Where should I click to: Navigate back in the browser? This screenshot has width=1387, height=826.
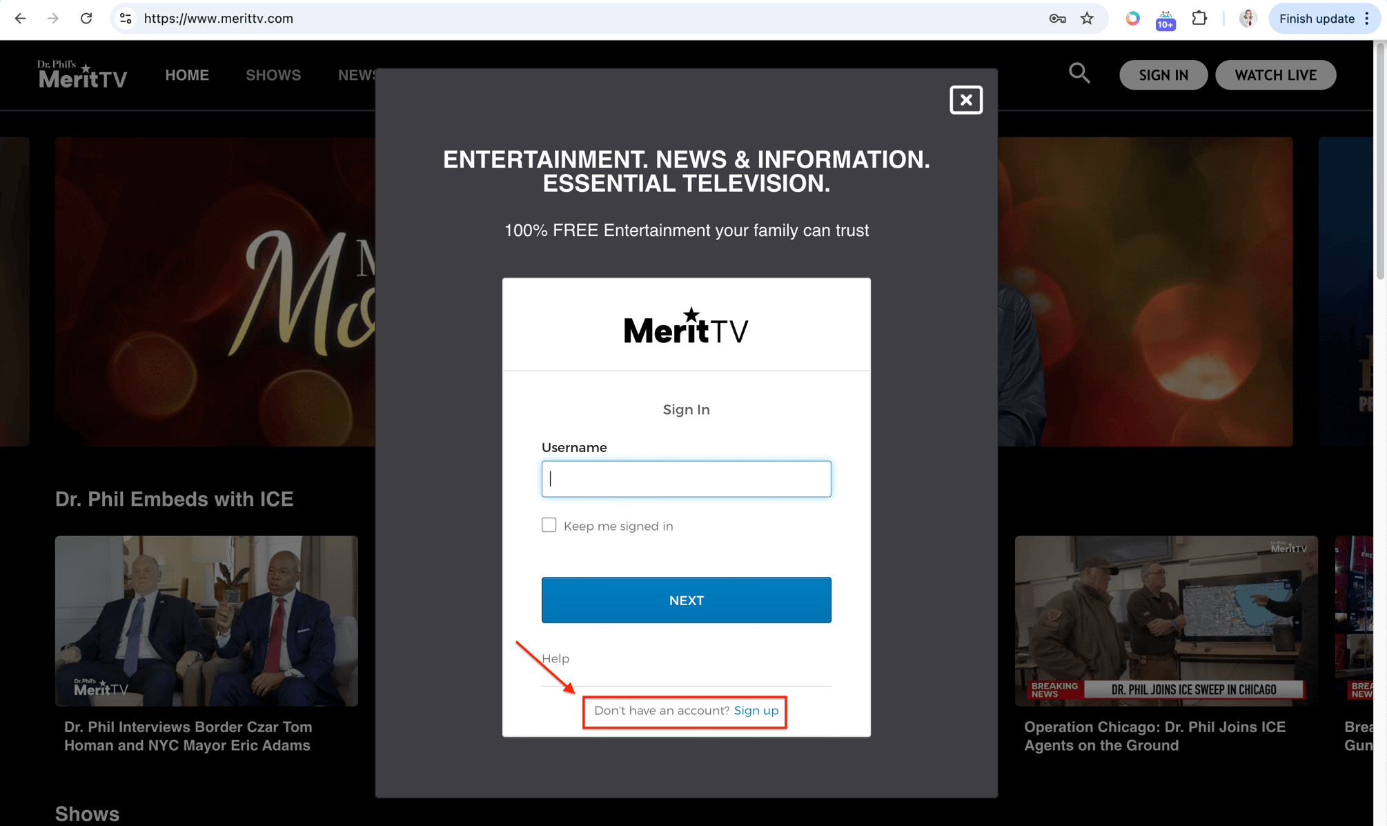point(20,19)
